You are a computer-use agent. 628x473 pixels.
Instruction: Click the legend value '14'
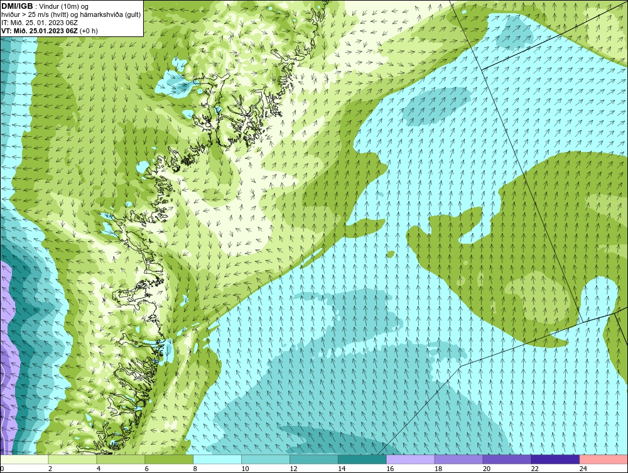point(342,469)
